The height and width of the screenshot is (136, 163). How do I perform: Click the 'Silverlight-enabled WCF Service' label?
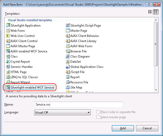coord(32,87)
